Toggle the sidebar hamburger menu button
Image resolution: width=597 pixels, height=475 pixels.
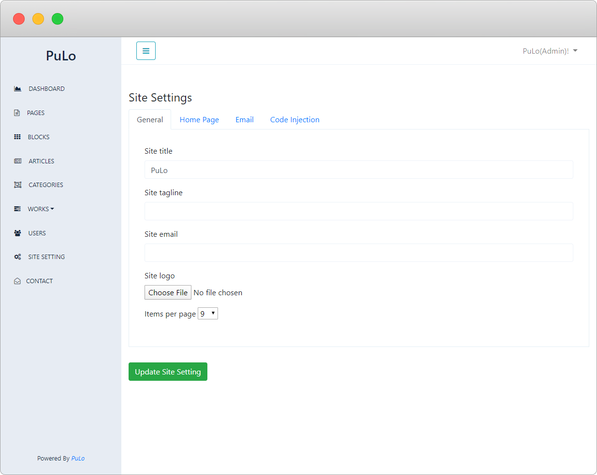point(146,50)
